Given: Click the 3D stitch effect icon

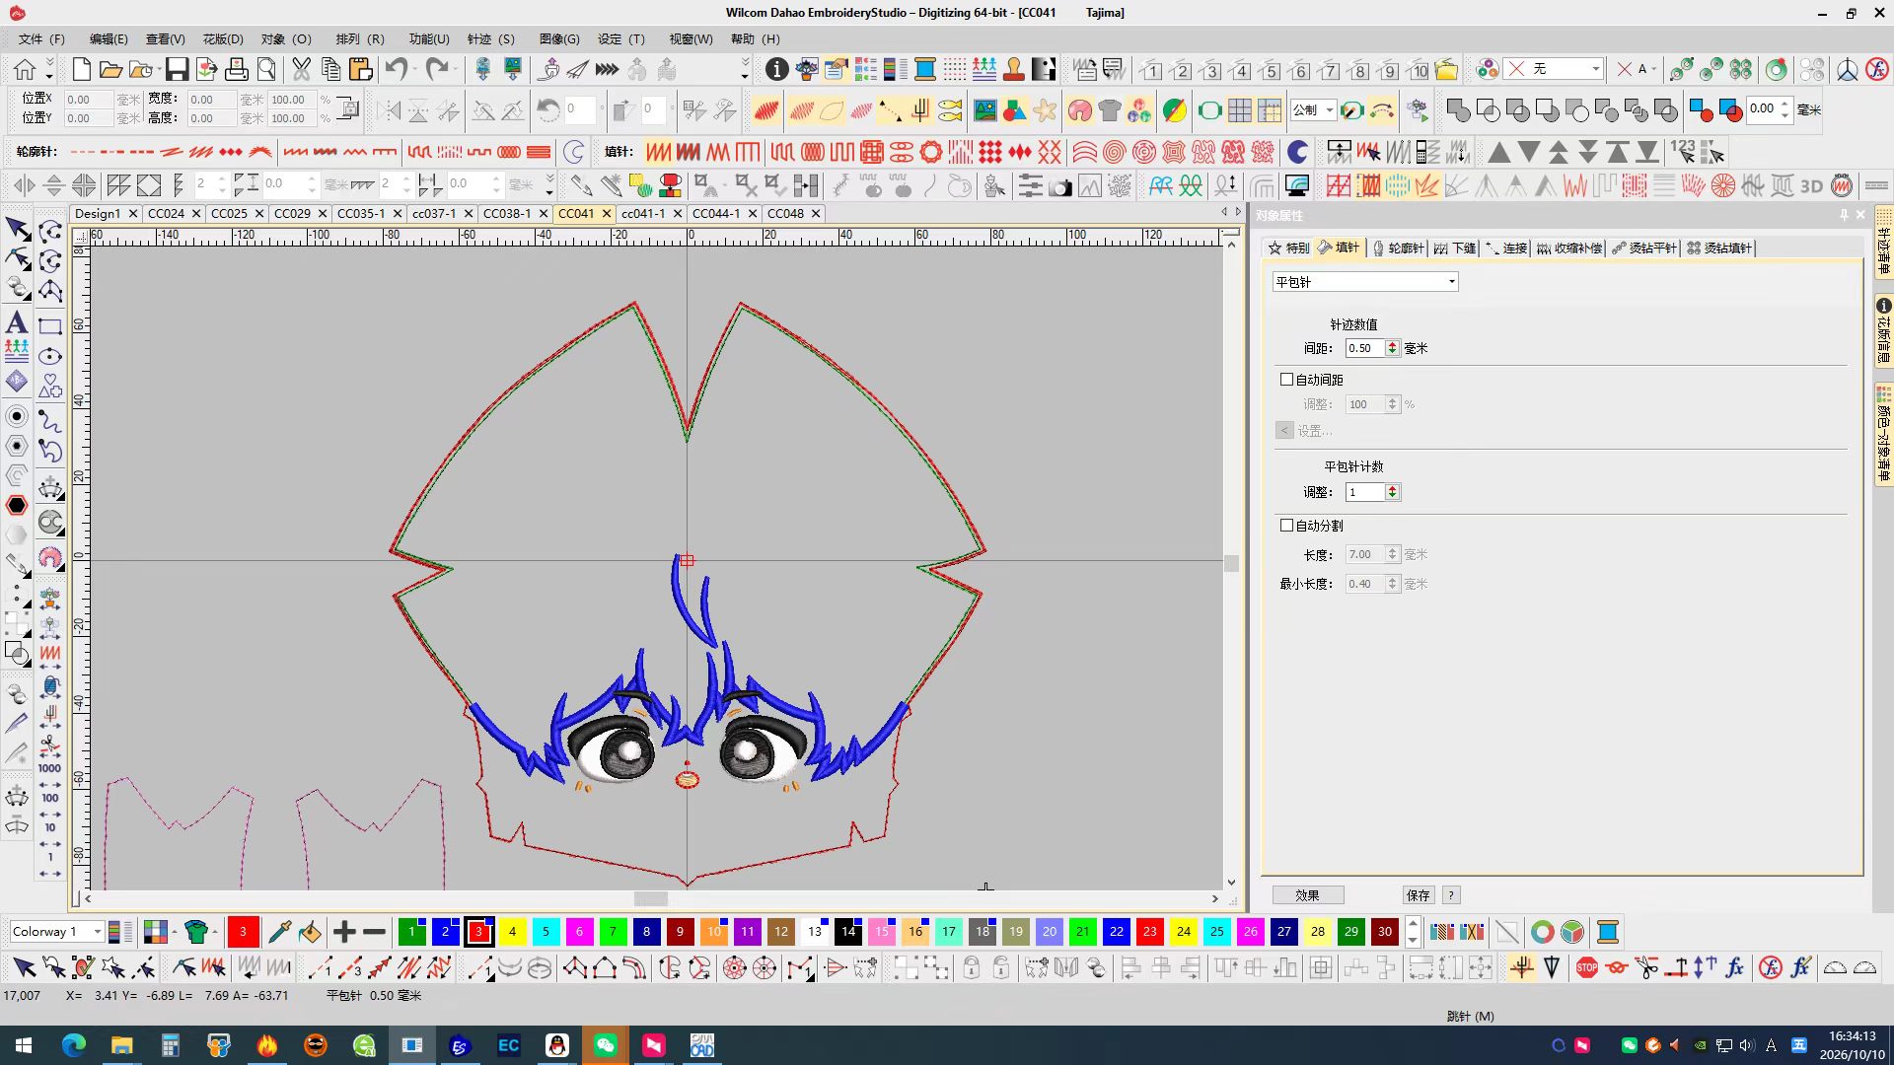Looking at the screenshot, I should click(1811, 185).
